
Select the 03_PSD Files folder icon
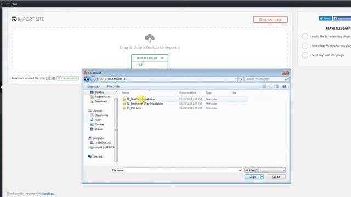[x=124, y=108]
